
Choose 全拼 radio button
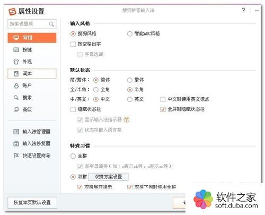(73, 156)
